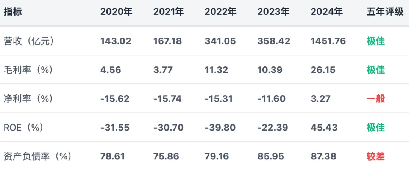Click the red 一般 rating for 净利率
Image resolution: width=409 pixels, height=170 pixels.
pyautogui.click(x=376, y=99)
